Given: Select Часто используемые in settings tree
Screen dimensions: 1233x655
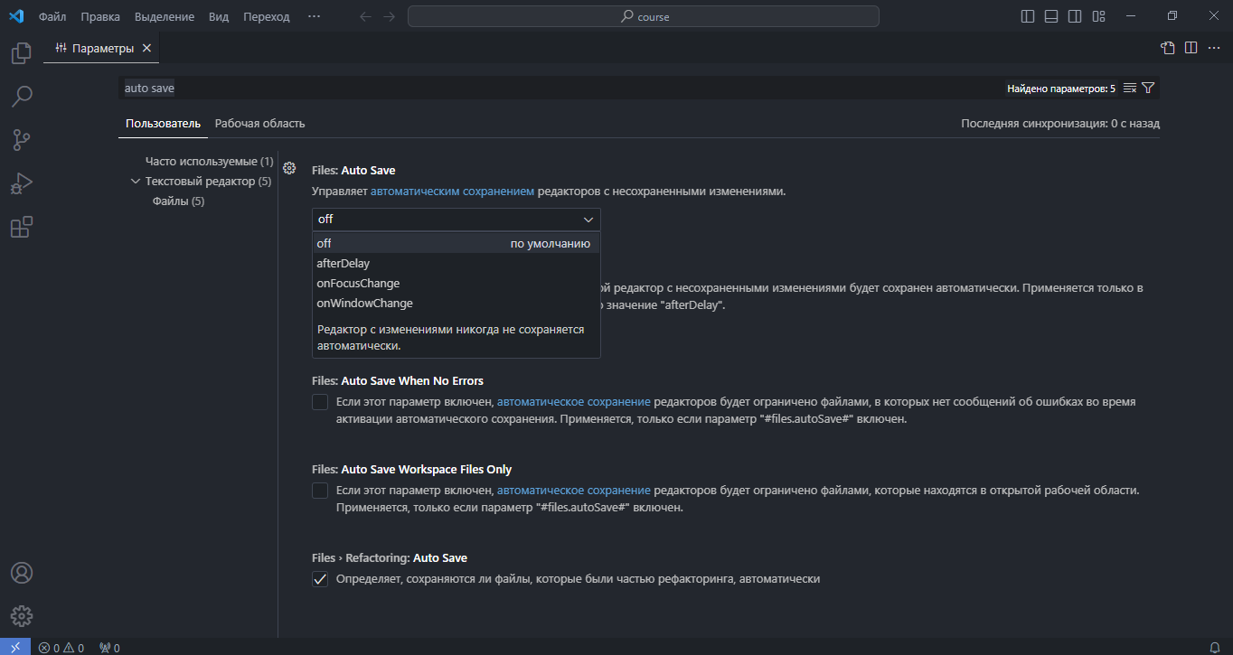Looking at the screenshot, I should 209,162.
